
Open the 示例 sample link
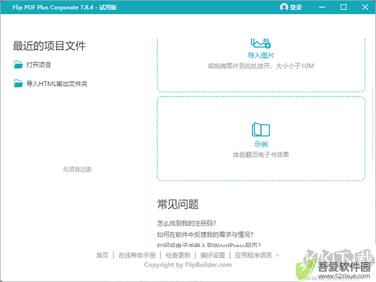click(x=261, y=144)
